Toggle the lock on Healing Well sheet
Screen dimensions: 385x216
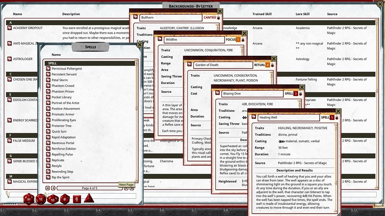click(x=337, y=117)
